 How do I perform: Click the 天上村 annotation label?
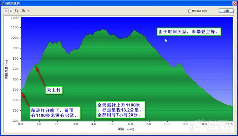coord(54,90)
